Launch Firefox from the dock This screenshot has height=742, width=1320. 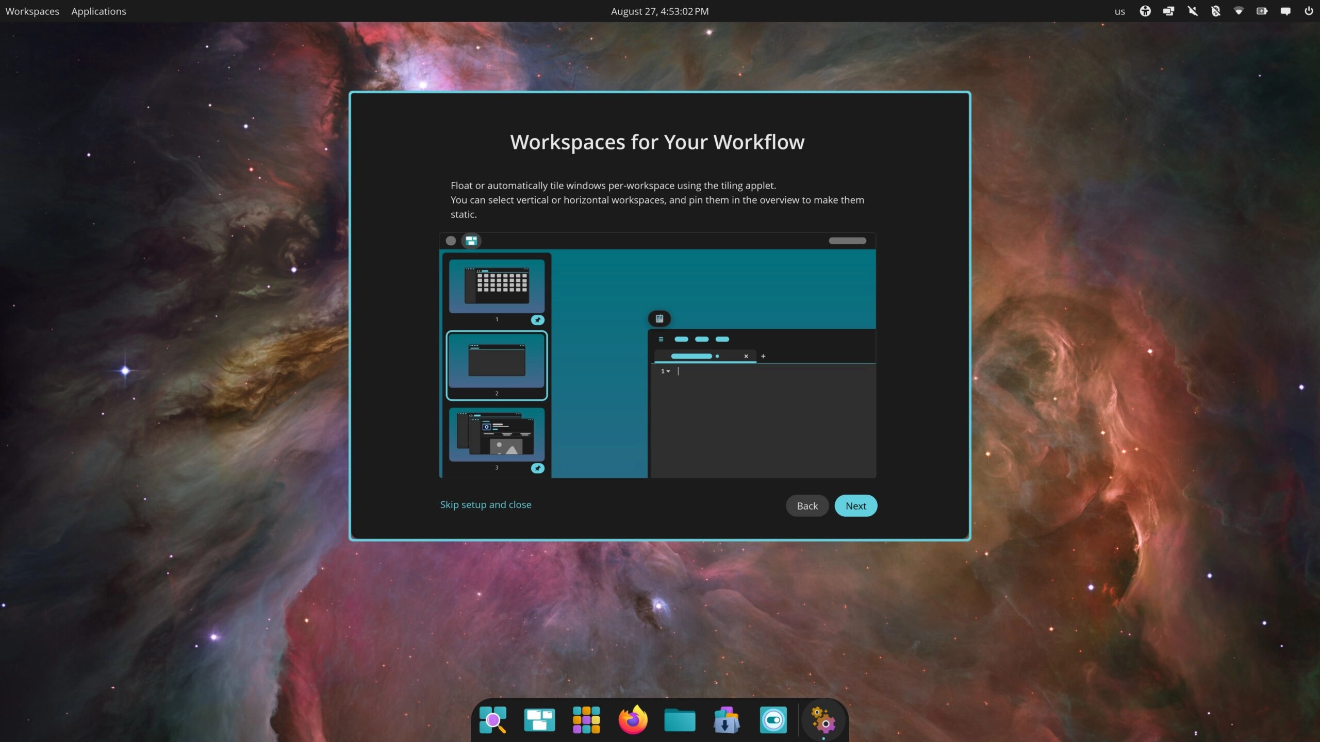pyautogui.click(x=633, y=719)
